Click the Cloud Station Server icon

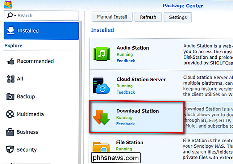click(101, 86)
